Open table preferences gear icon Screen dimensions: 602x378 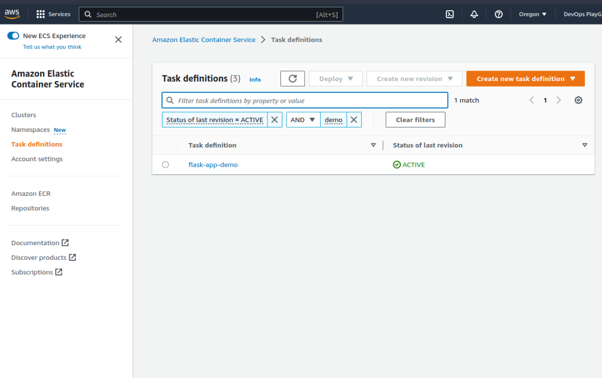(x=578, y=100)
